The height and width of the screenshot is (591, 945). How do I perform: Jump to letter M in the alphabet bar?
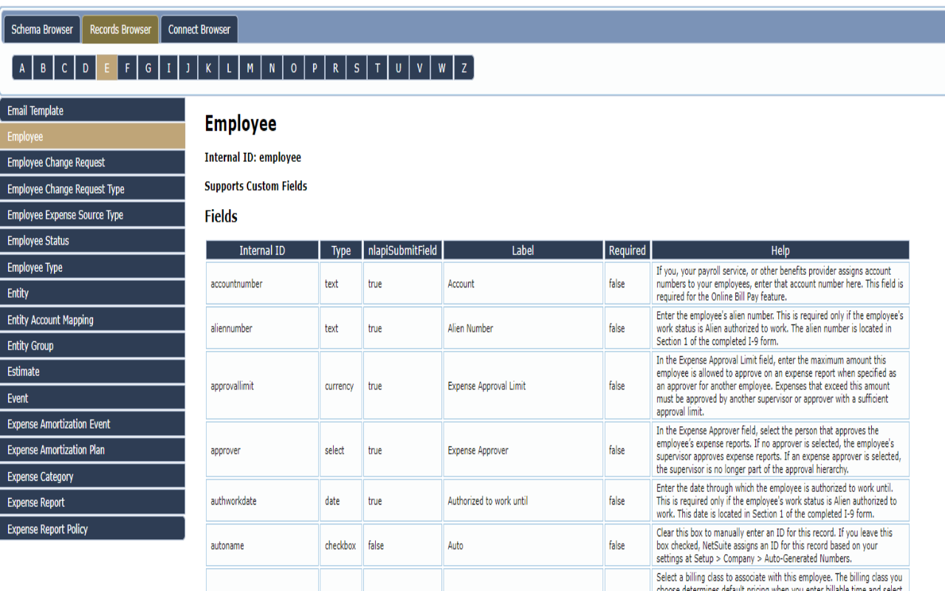click(250, 67)
